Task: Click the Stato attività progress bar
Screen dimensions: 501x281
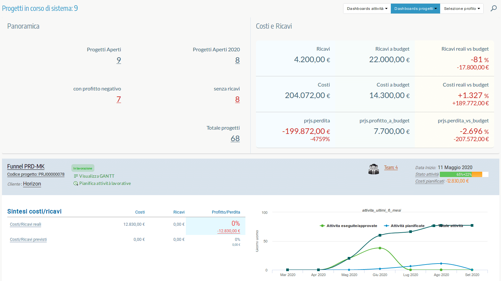Action: click(x=463, y=174)
